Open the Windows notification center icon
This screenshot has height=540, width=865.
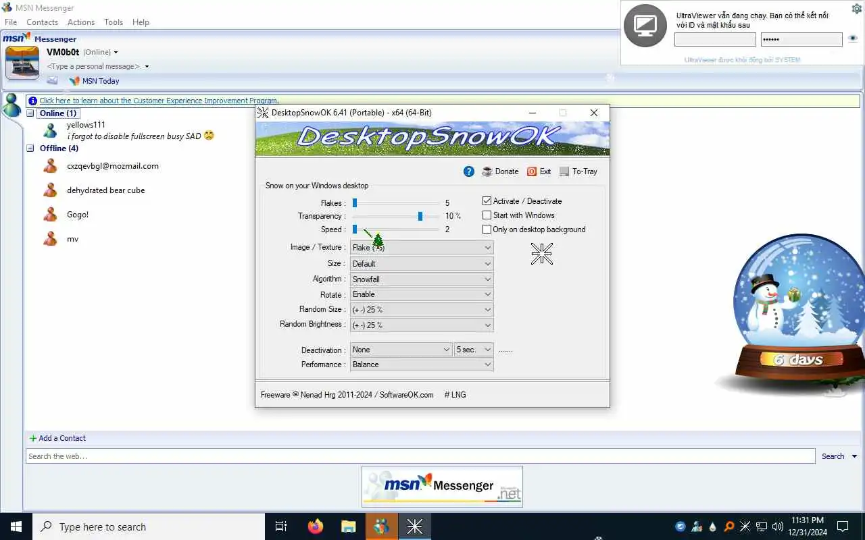(x=843, y=526)
